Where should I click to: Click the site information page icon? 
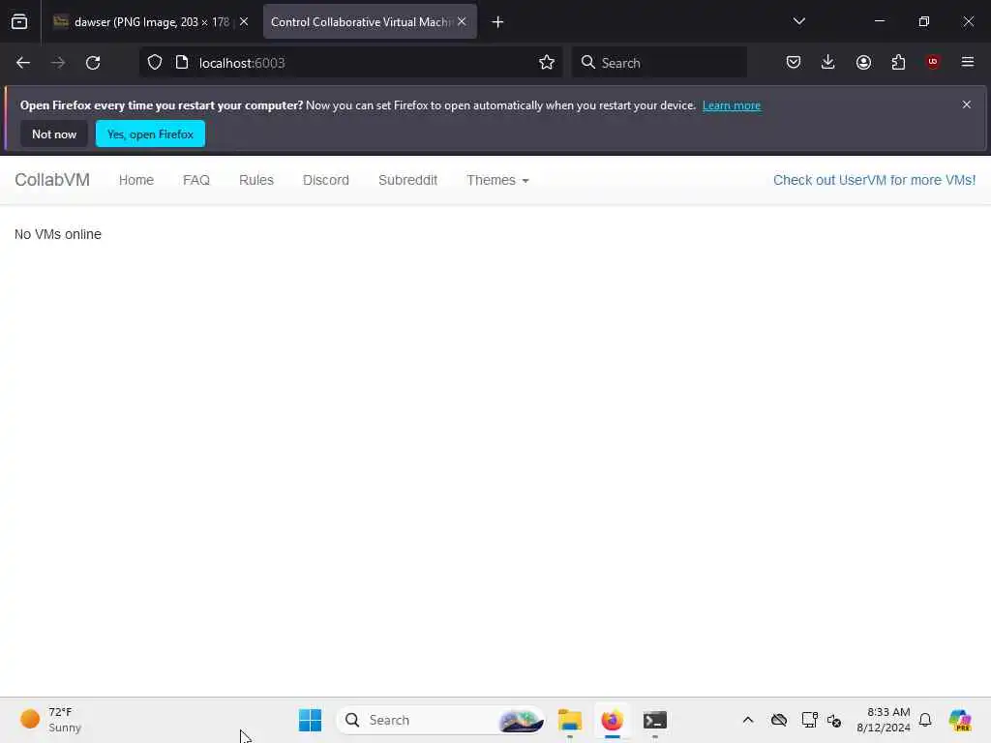182,63
